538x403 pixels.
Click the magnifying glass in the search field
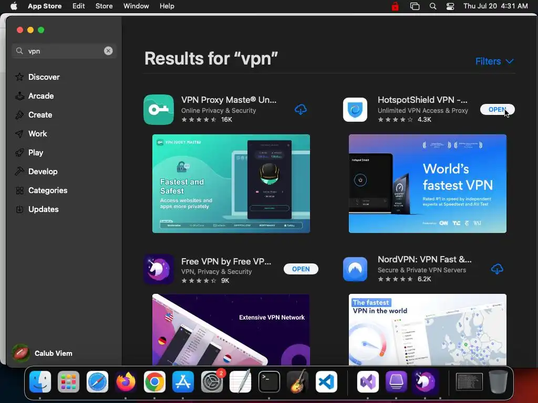pyautogui.click(x=19, y=51)
